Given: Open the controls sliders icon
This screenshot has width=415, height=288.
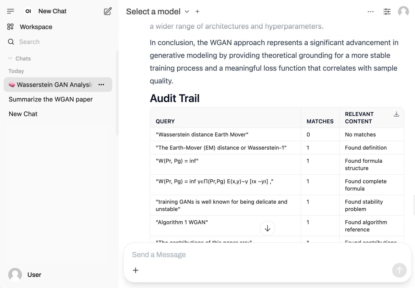Looking at the screenshot, I should [x=387, y=12].
